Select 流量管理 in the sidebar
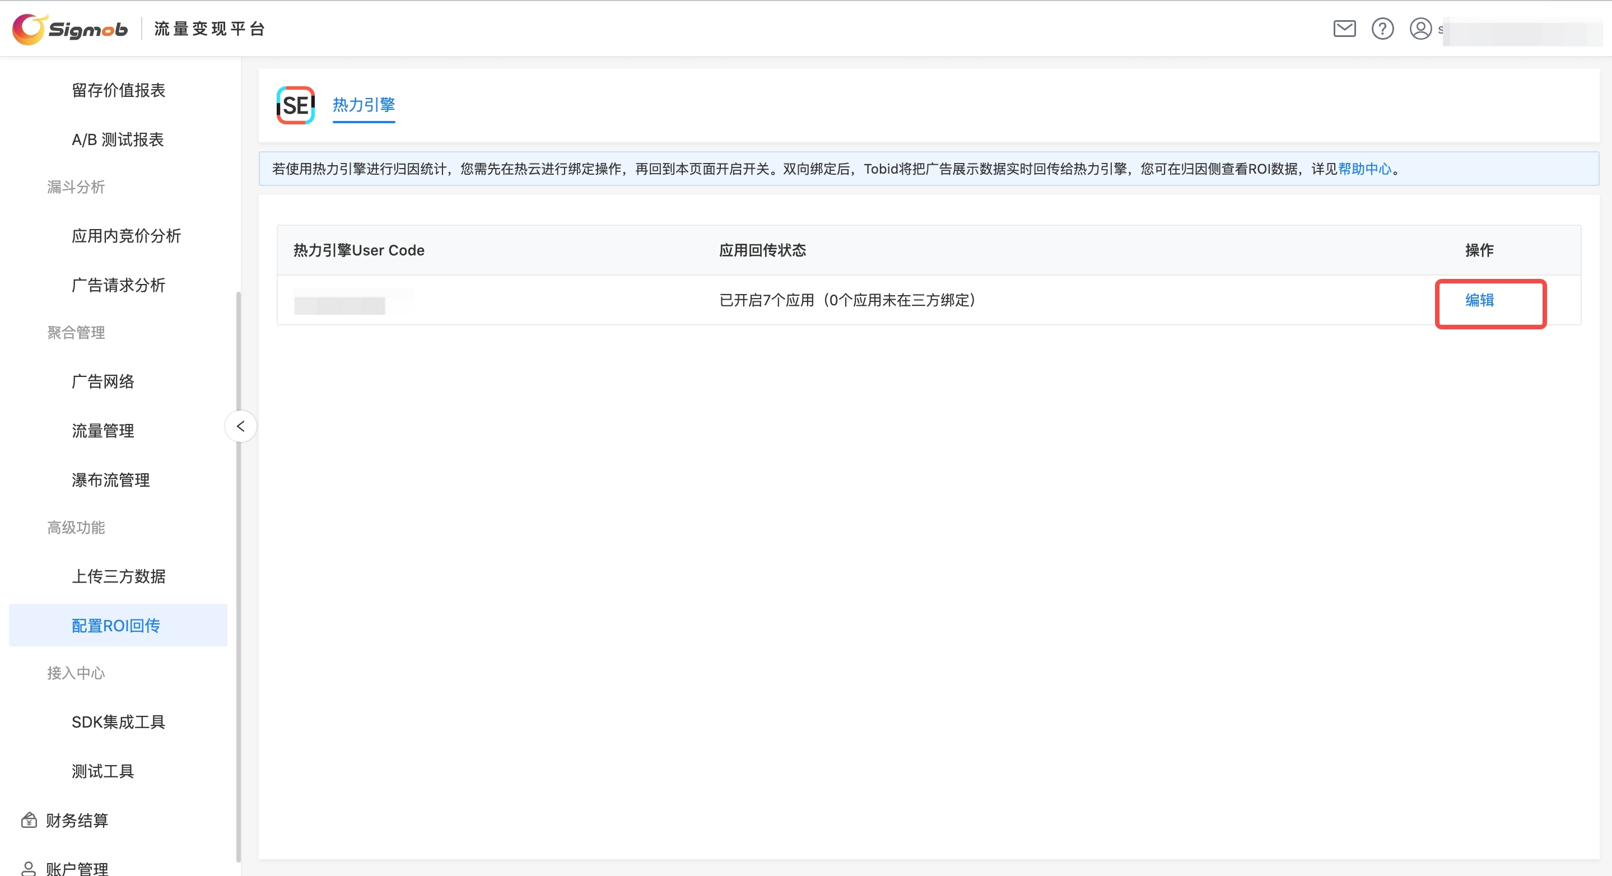 103,431
